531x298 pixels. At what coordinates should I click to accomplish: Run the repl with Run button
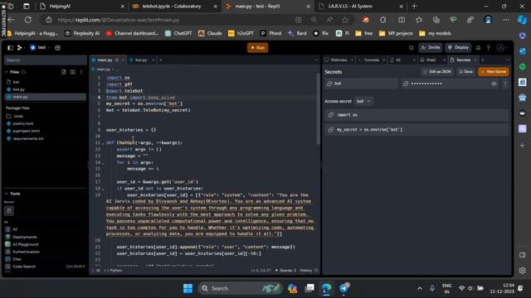(x=257, y=48)
